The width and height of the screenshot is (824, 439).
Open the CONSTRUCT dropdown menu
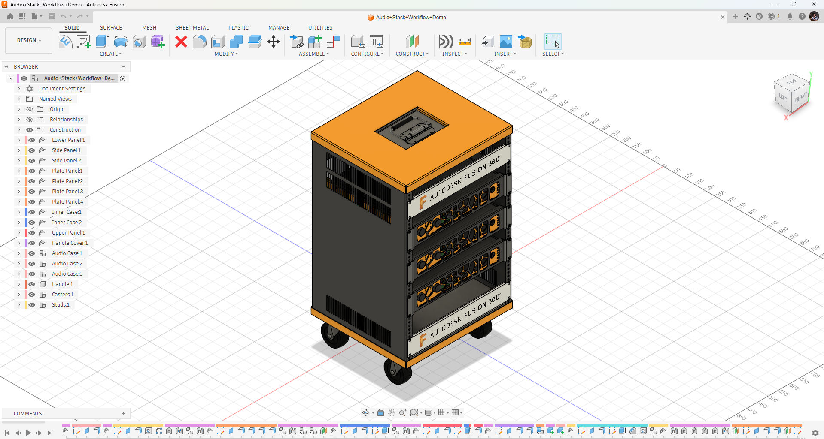412,54
